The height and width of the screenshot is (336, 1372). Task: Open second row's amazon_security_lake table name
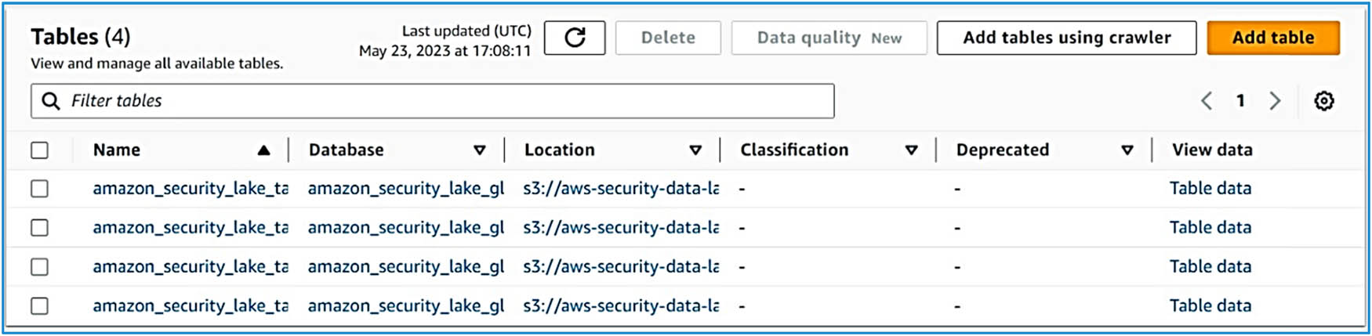pyautogui.click(x=191, y=228)
